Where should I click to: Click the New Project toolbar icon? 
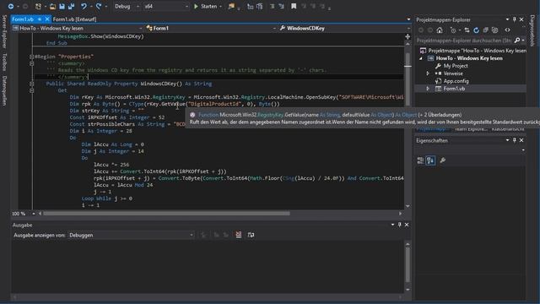(x=38, y=6)
